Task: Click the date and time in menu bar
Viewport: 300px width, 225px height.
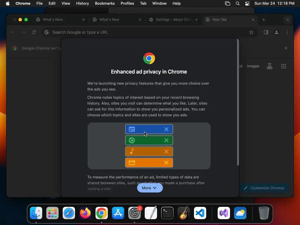Action: (x=274, y=4)
